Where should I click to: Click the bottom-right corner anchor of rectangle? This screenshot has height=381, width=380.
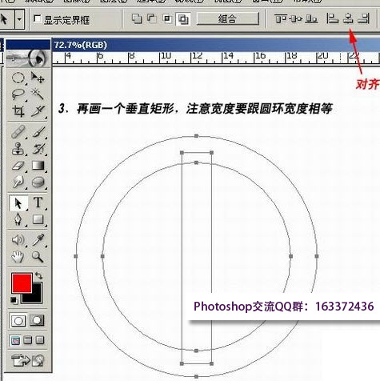tap(211, 363)
